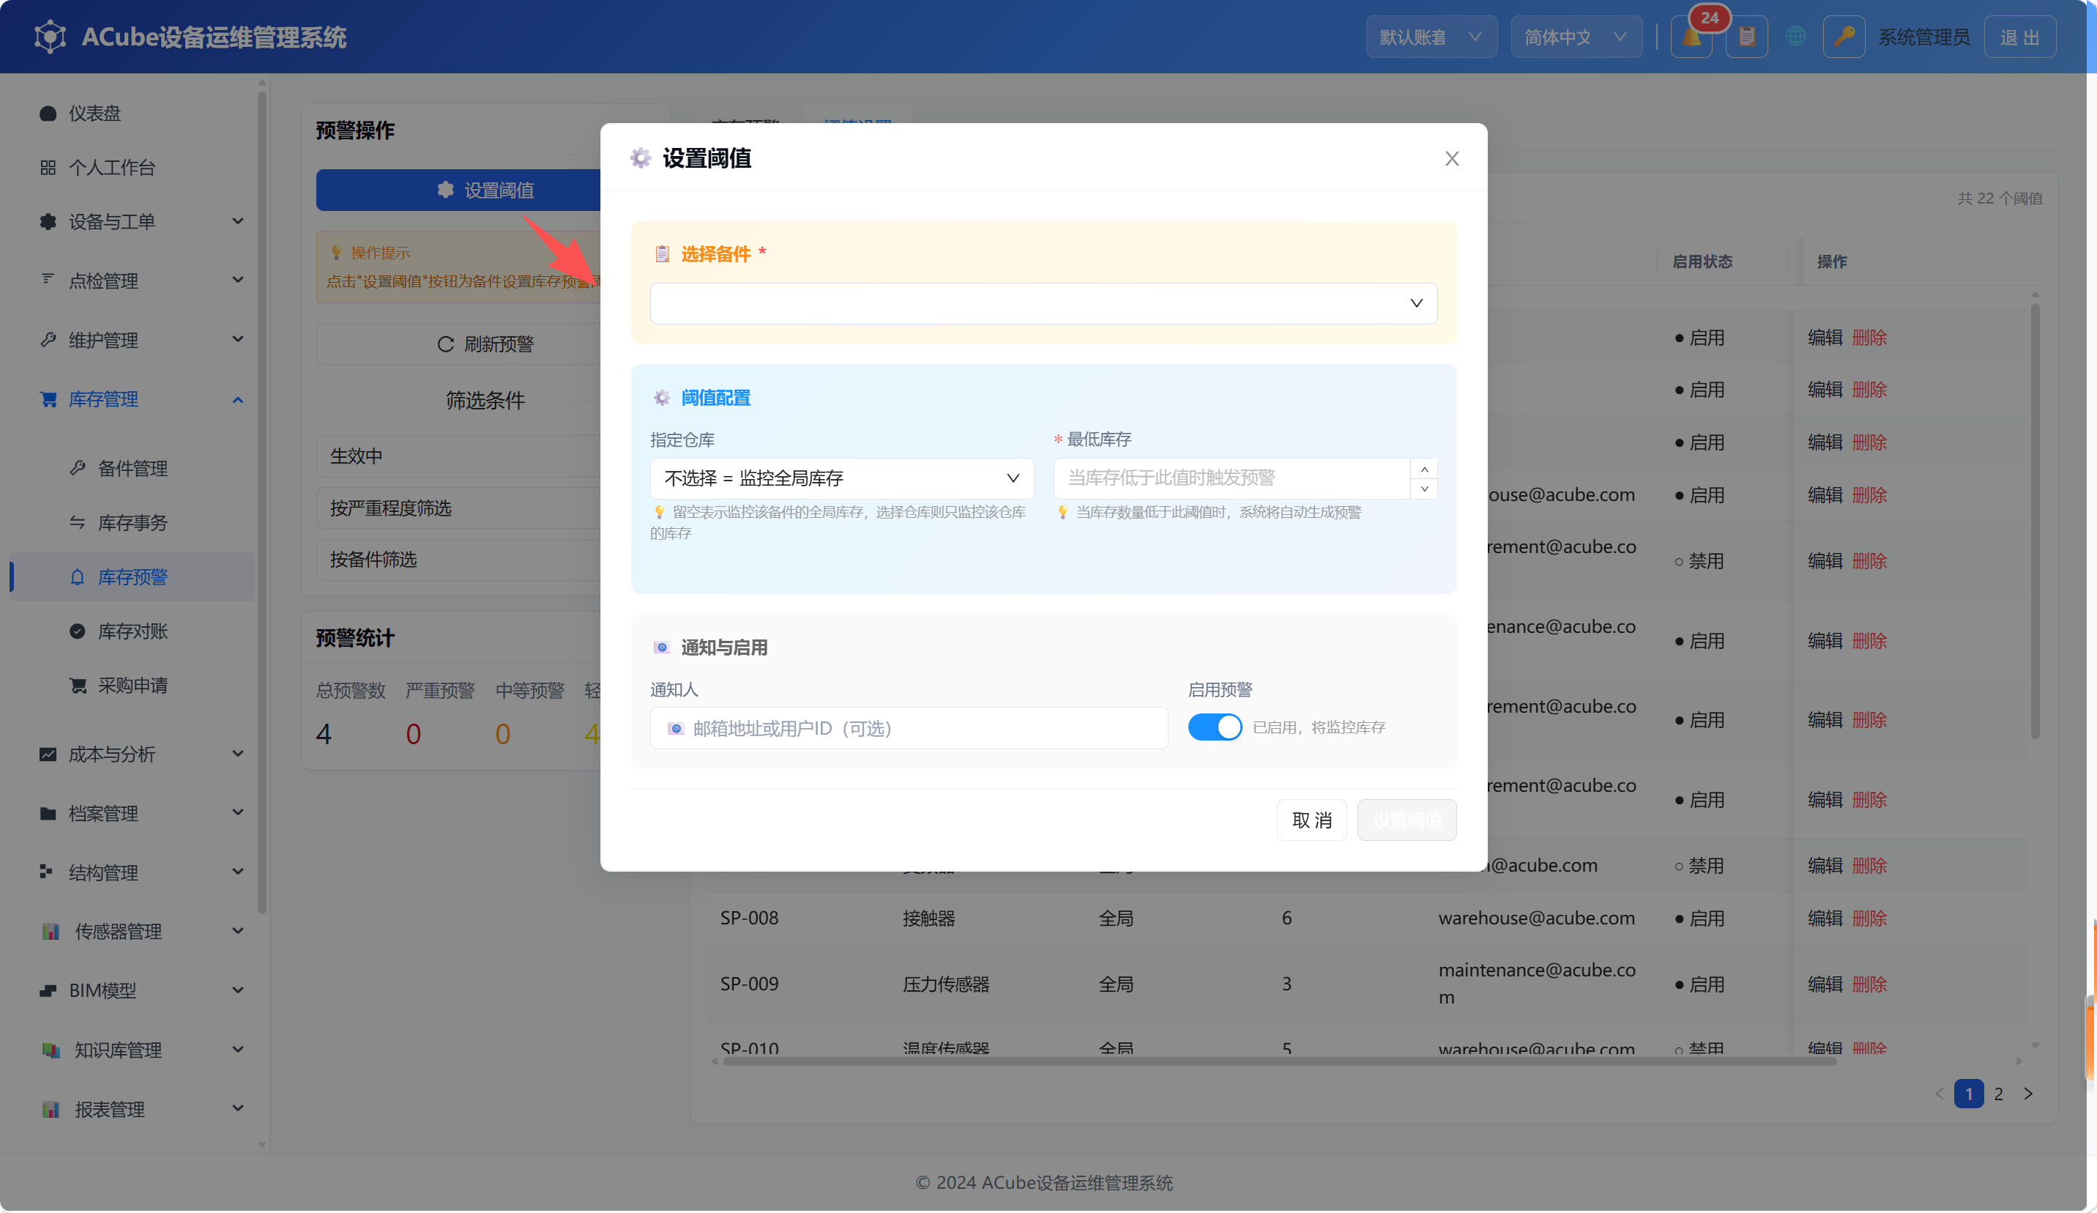Open the 按备件筛选 dropdown
Screen dimensions: 2097x1213
click(458, 560)
